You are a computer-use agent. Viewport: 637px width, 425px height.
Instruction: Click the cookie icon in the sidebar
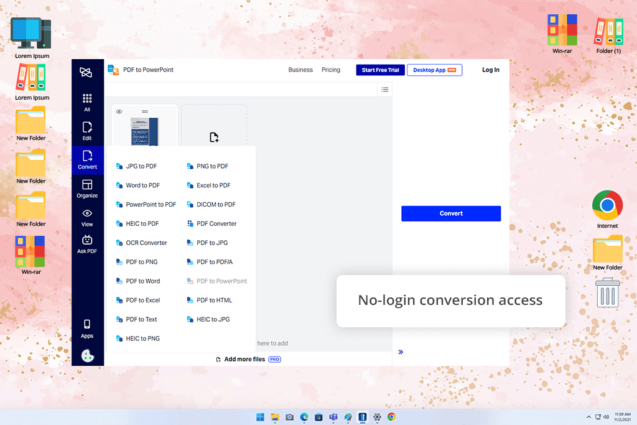point(87,356)
